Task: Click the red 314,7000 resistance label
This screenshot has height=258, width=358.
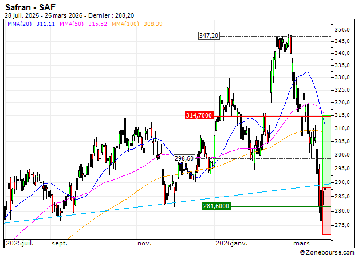Action: [x=199, y=116]
